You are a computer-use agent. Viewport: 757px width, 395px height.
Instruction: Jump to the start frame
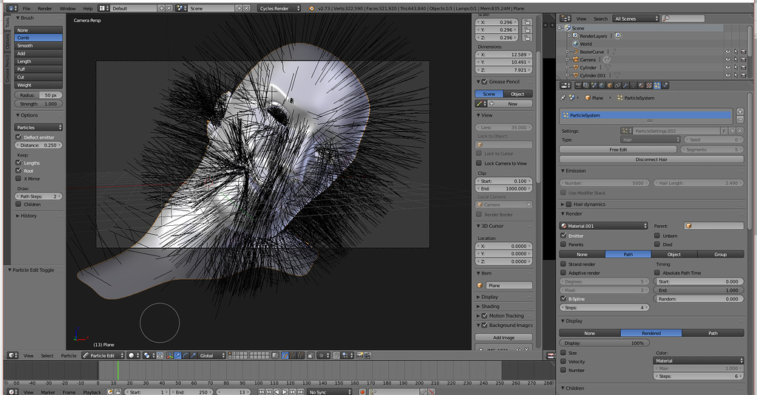coord(261,392)
